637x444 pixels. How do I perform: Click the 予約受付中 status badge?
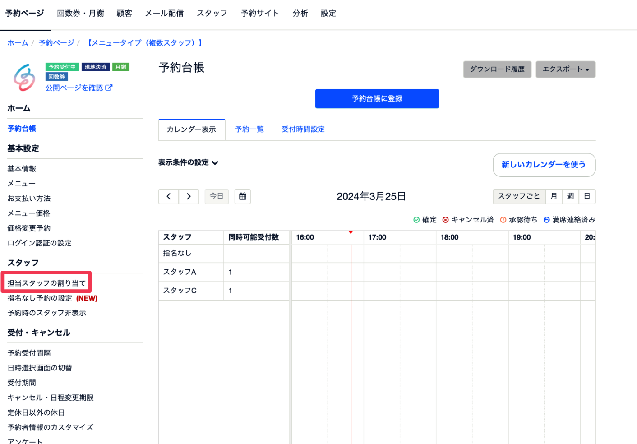(x=62, y=67)
